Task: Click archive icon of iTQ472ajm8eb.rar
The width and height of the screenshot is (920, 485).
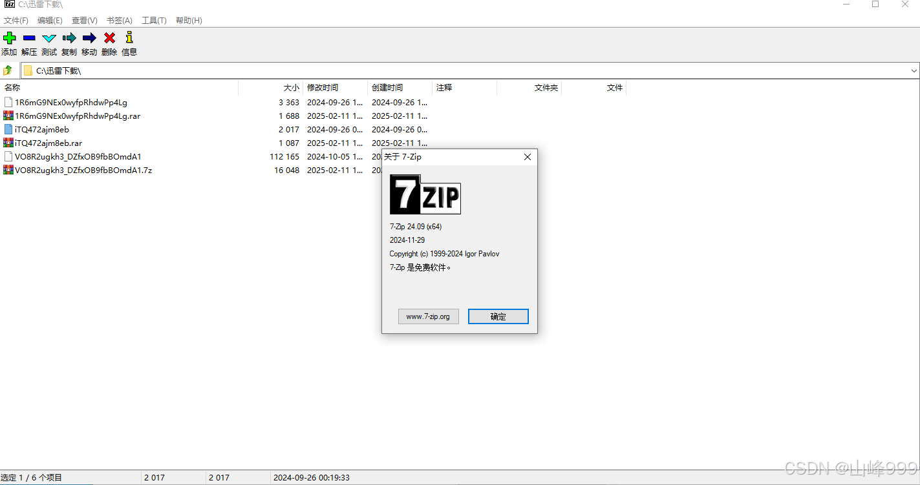Action: (8, 143)
